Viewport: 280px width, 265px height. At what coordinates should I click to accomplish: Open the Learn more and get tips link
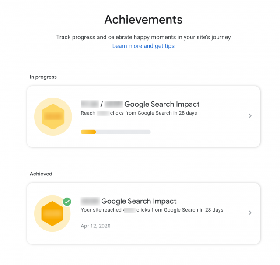pyautogui.click(x=143, y=46)
